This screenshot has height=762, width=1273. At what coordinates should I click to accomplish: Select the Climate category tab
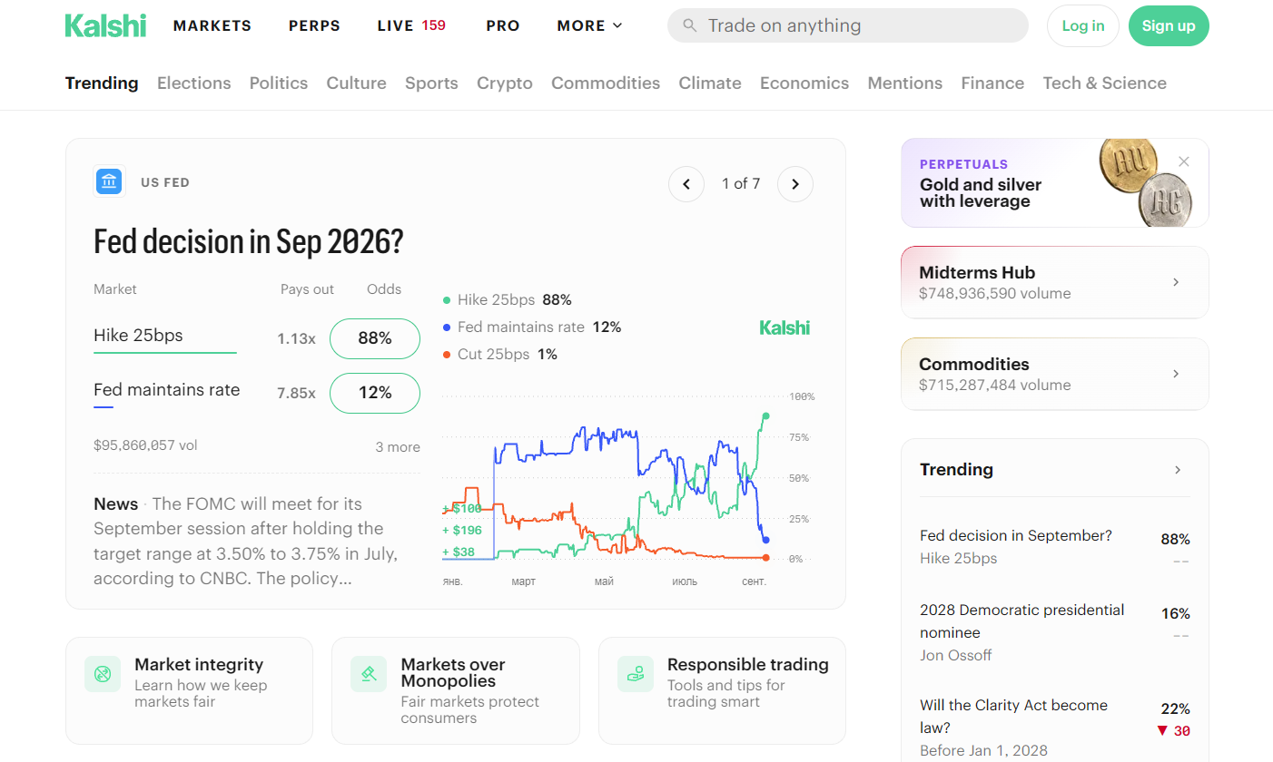tap(710, 83)
